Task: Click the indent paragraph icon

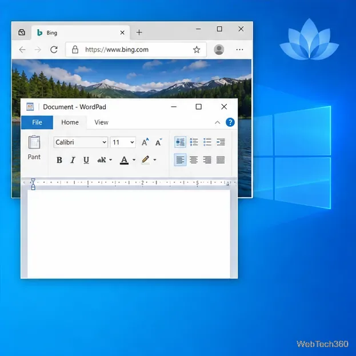Action: coord(221,142)
